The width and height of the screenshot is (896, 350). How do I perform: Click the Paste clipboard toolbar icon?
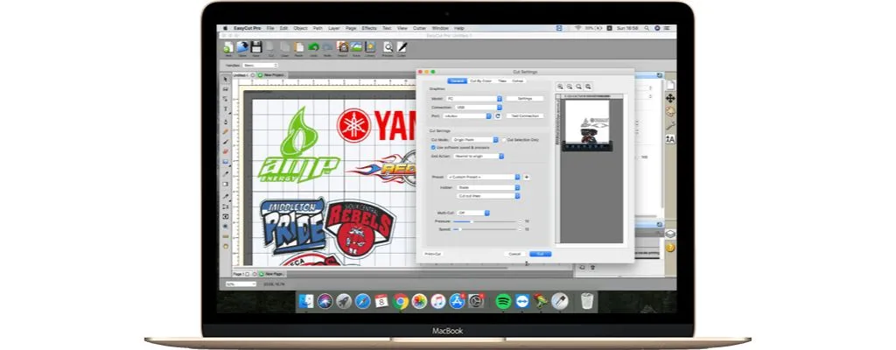[x=299, y=47]
